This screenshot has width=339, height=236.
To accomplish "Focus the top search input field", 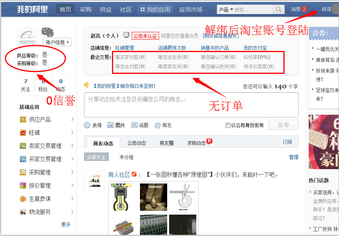I will (x=253, y=10).
